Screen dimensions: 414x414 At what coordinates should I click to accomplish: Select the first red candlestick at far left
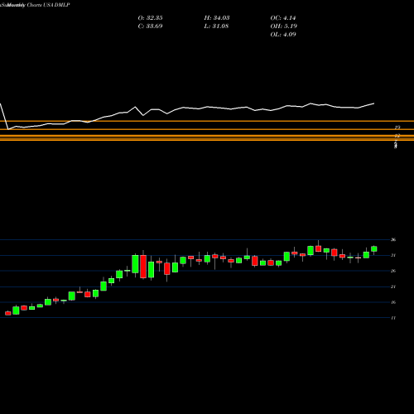pos(8,313)
